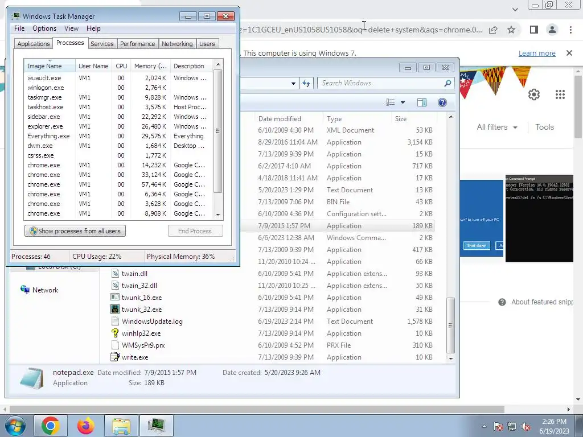Select the sidebar.exe process row
This screenshot has height=437, width=583.
pos(118,117)
